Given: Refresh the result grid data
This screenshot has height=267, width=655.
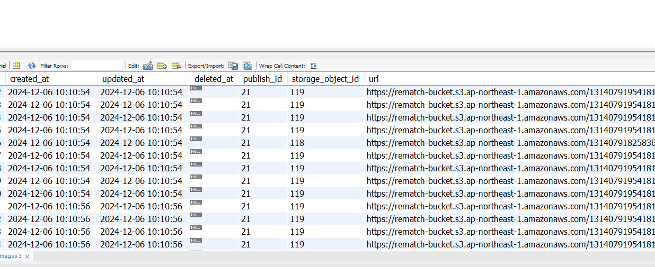Looking at the screenshot, I should 32,66.
